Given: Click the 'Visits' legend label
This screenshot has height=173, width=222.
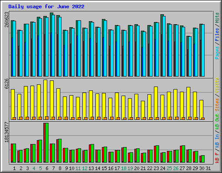Looking at the screenshot, I should pyautogui.click(x=217, y=85).
